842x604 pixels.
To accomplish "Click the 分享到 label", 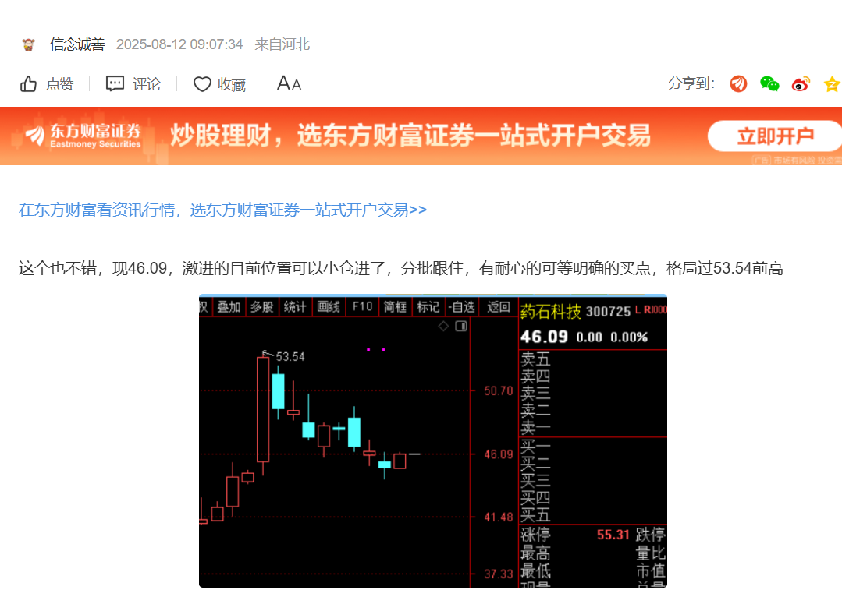I will pyautogui.click(x=691, y=83).
